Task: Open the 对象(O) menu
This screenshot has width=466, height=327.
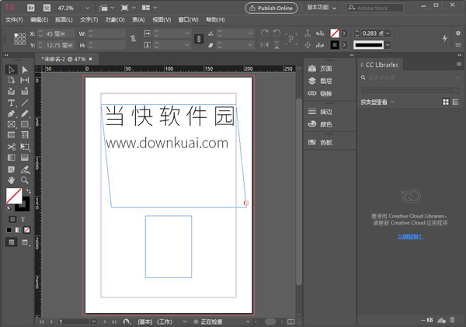Action: [x=115, y=20]
